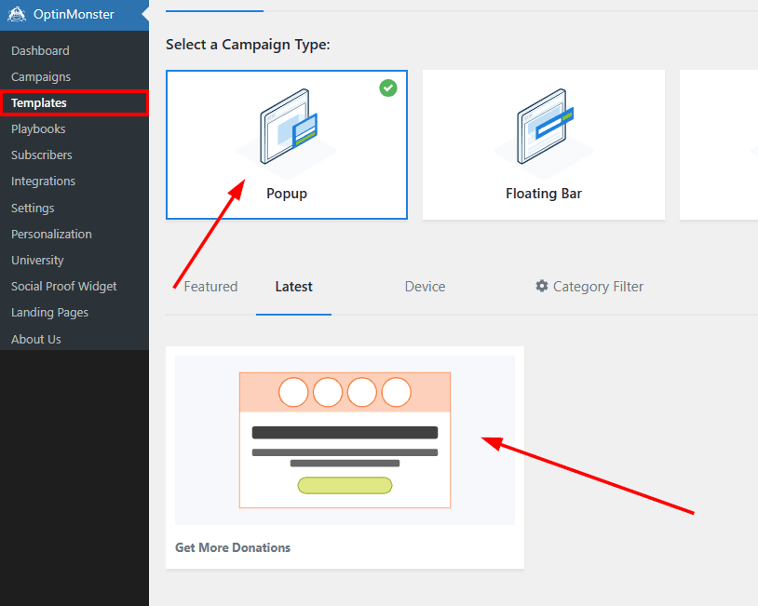Select Templates in the sidebar
The height and width of the screenshot is (606, 758).
click(74, 103)
